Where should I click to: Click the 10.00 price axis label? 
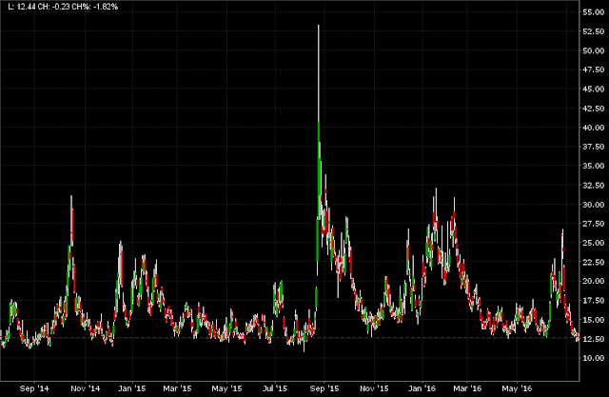(x=594, y=358)
